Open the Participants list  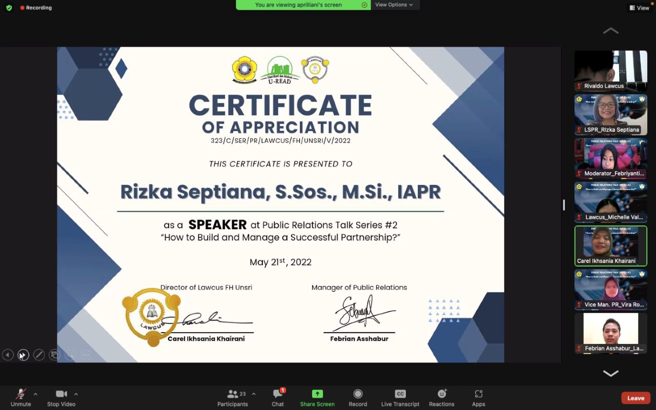pyautogui.click(x=233, y=397)
